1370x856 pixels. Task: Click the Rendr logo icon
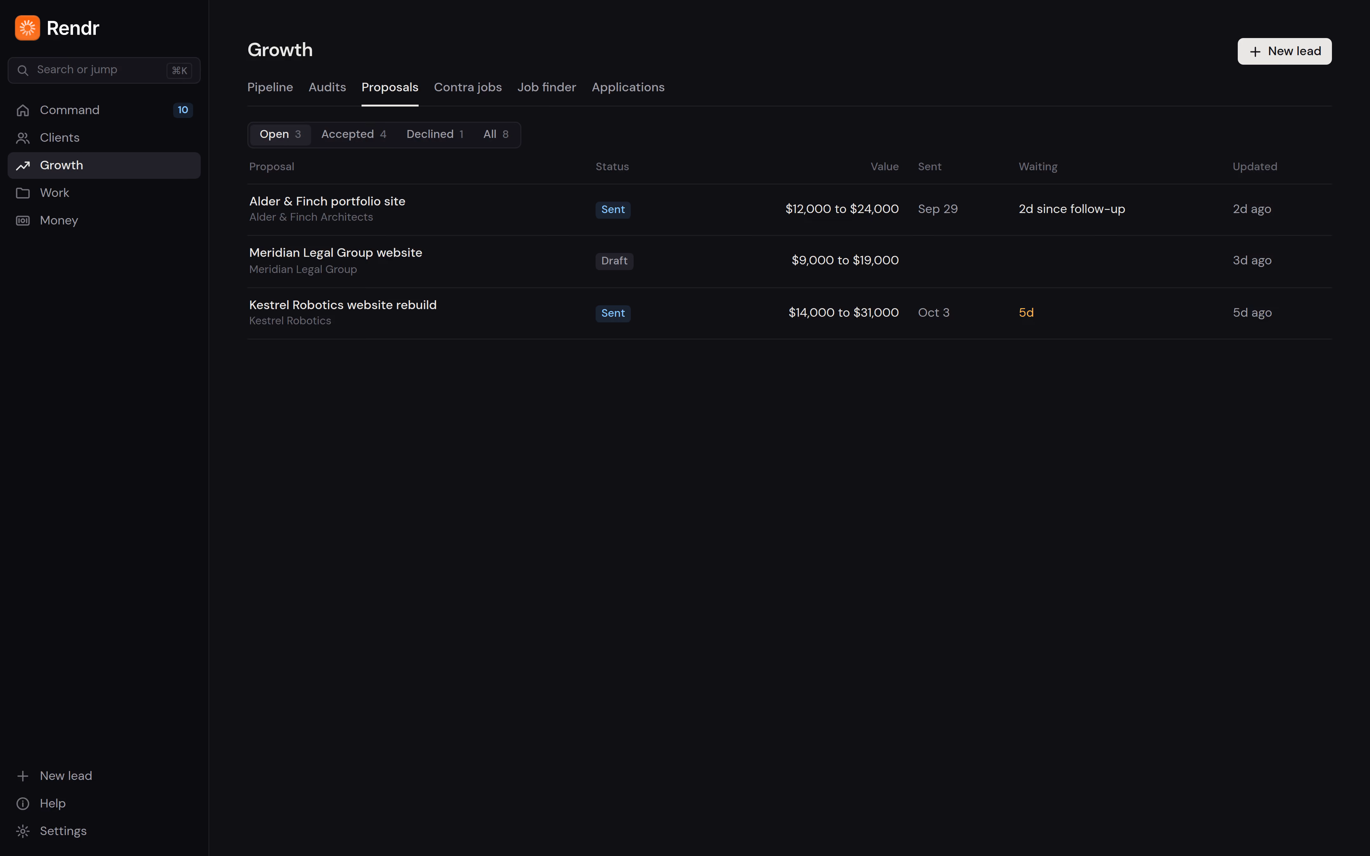27,28
